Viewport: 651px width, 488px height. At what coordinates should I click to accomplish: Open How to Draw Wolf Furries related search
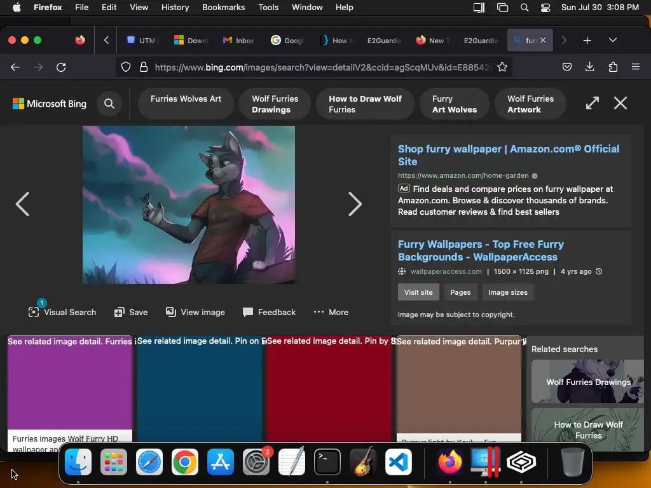(x=588, y=430)
